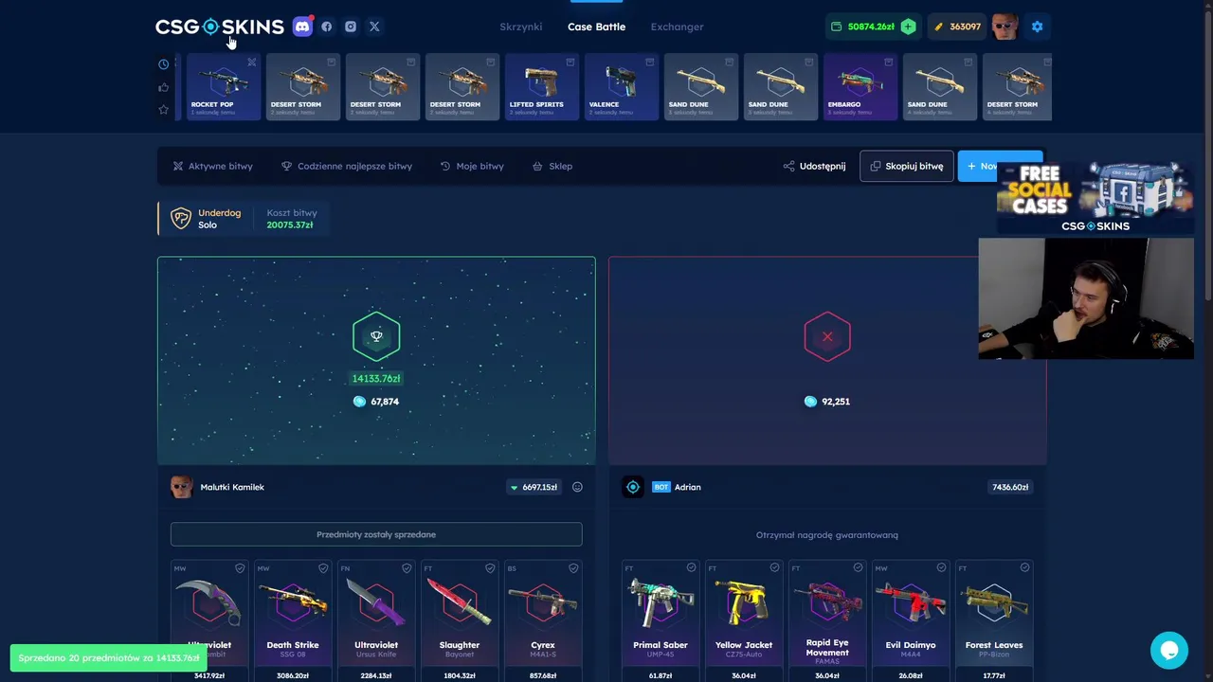1213x682 pixels.
Task: Click the case icon on the Valence card
Action: click(650, 63)
